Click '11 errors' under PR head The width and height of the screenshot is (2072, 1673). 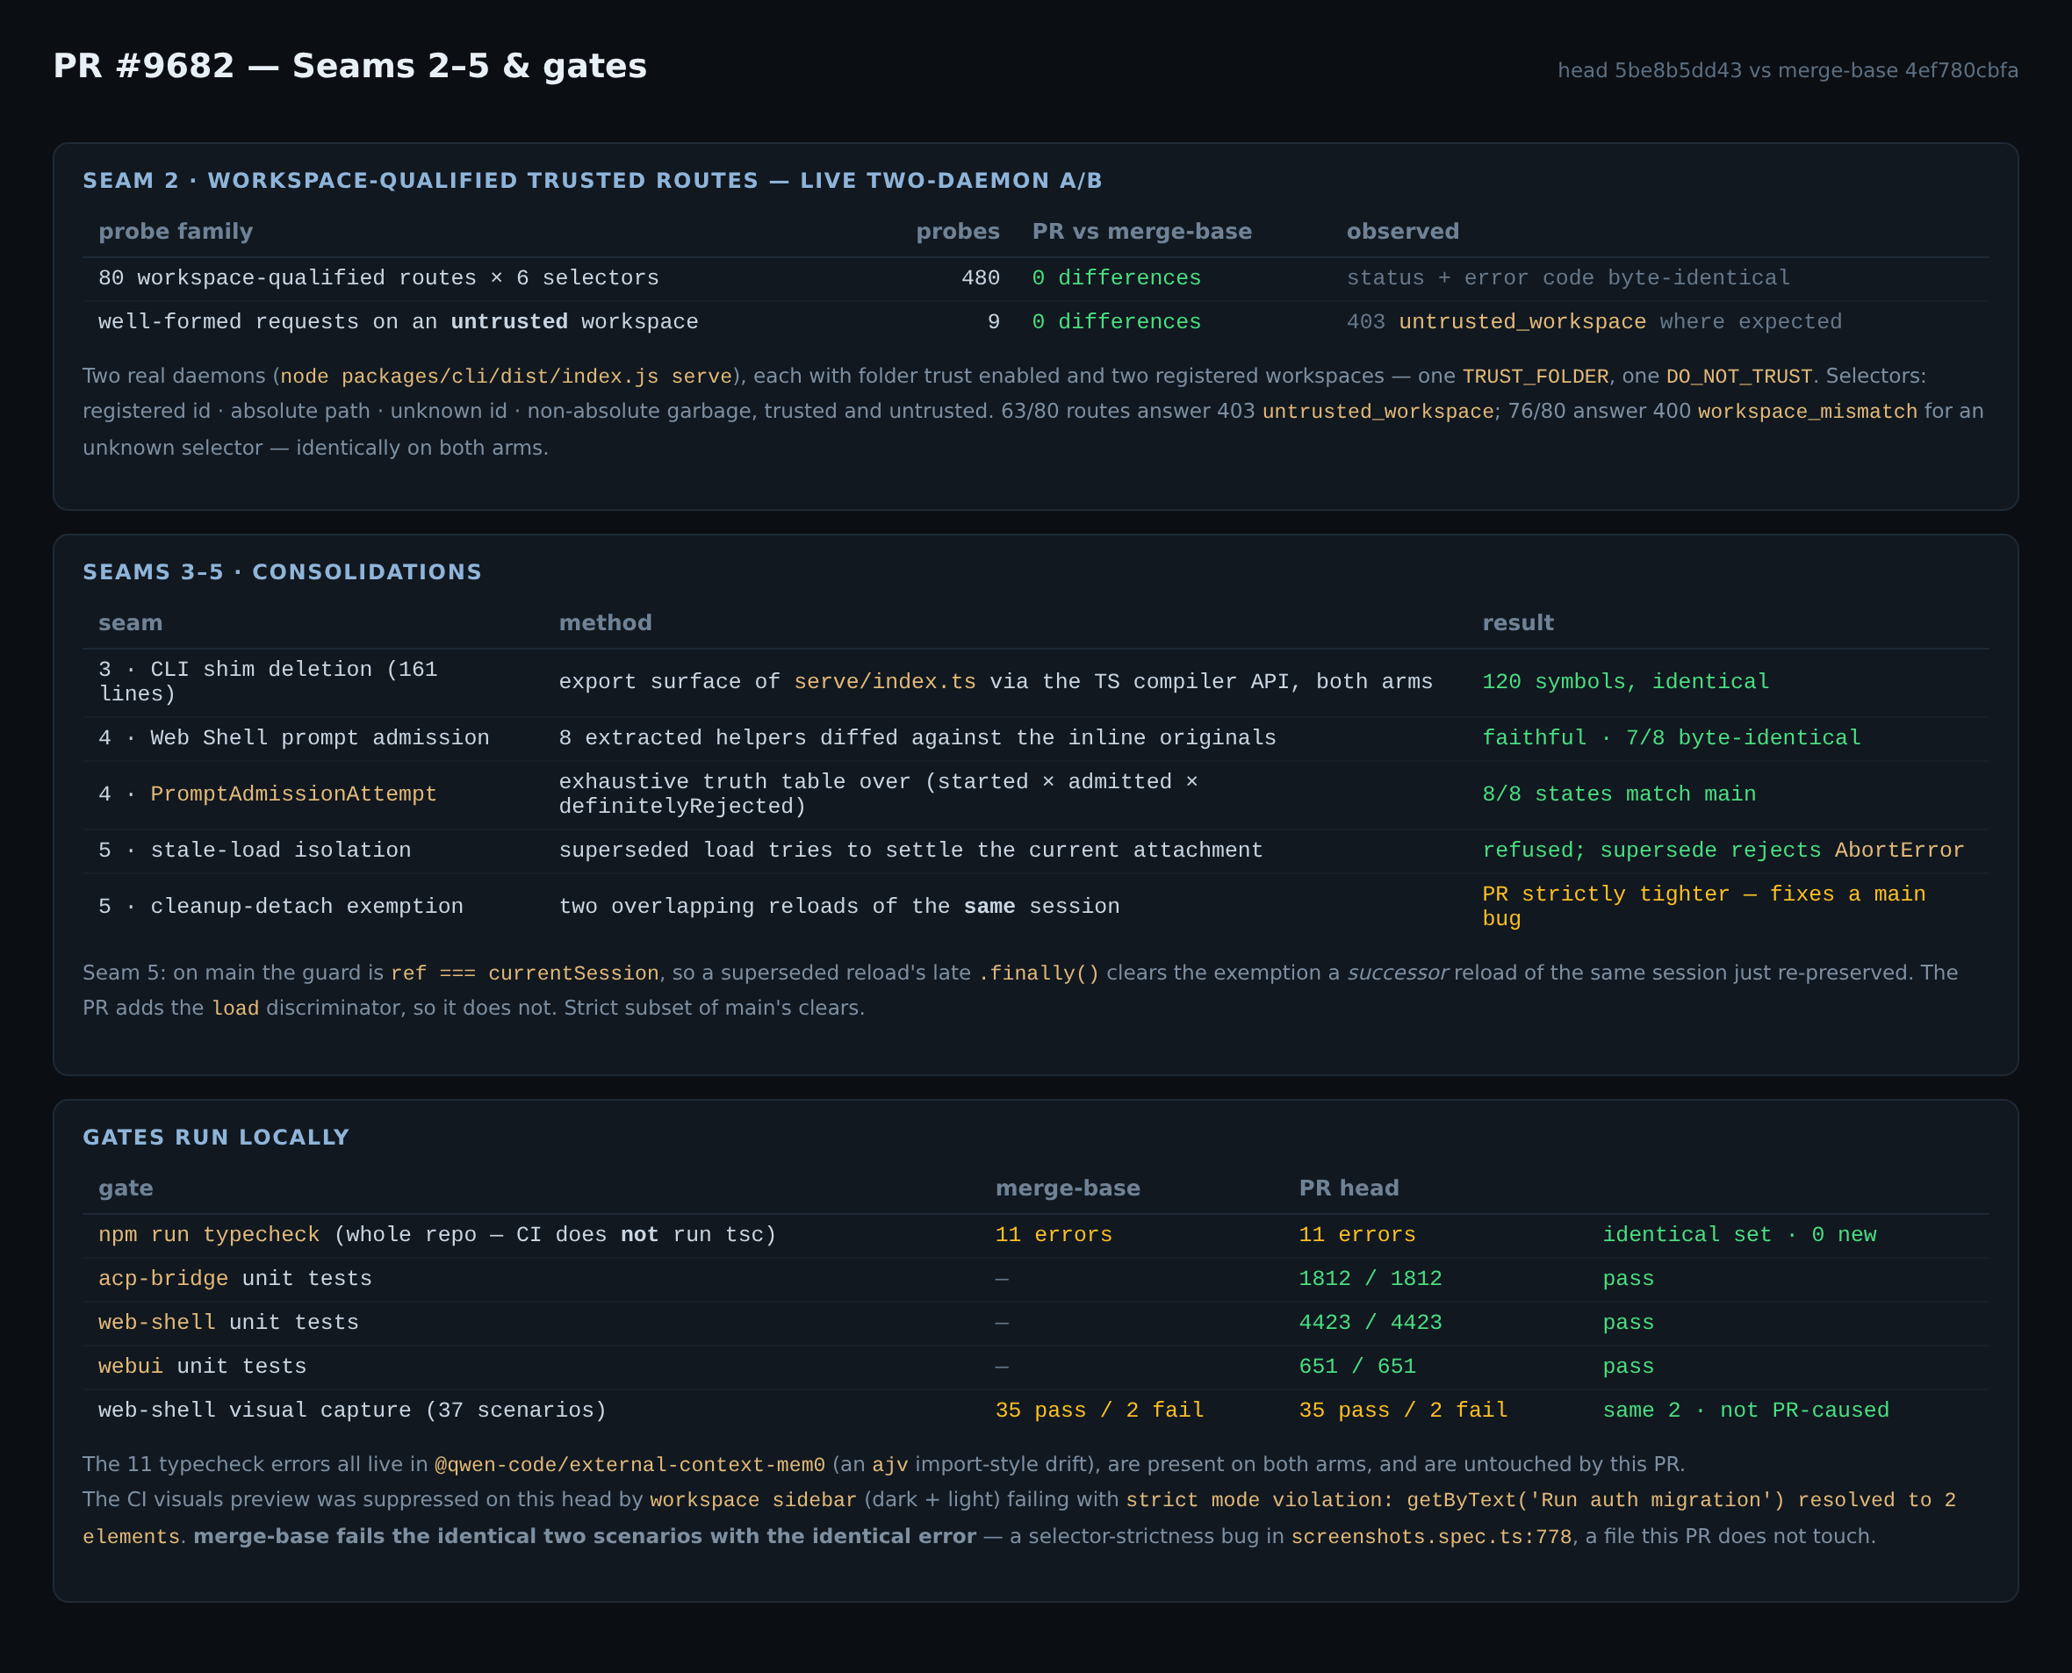click(x=1358, y=1236)
